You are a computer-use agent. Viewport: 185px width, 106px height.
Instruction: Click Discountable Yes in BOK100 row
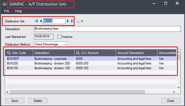(x=167, y=68)
